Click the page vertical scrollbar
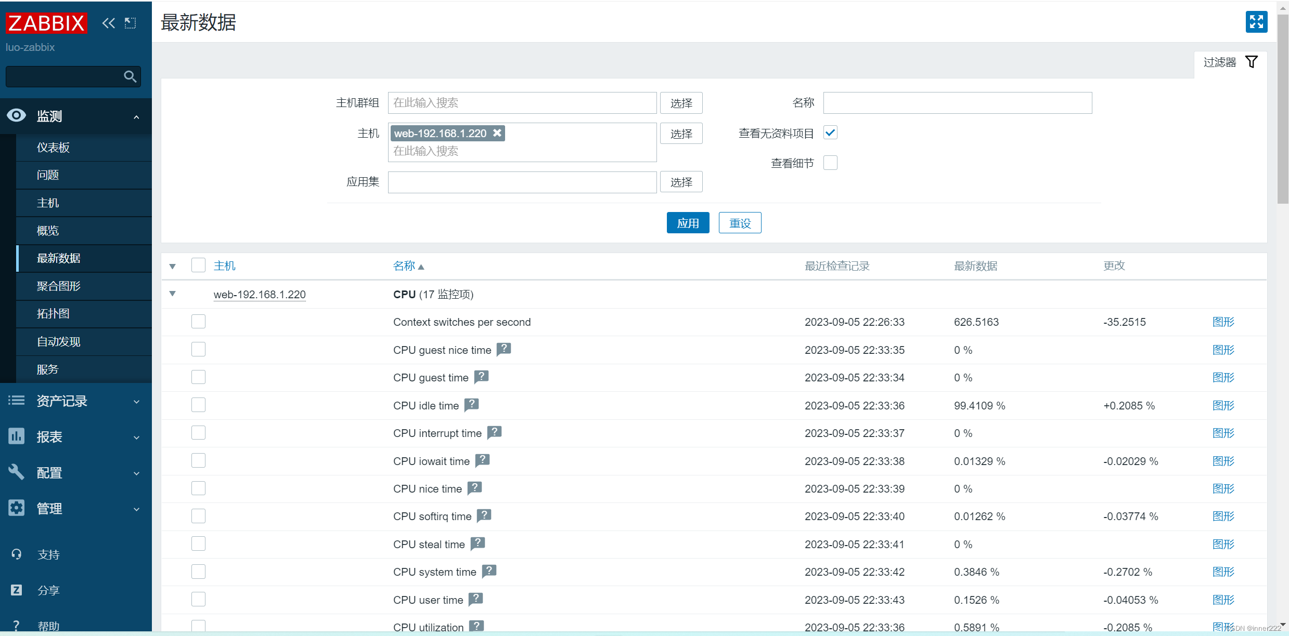 click(1283, 109)
